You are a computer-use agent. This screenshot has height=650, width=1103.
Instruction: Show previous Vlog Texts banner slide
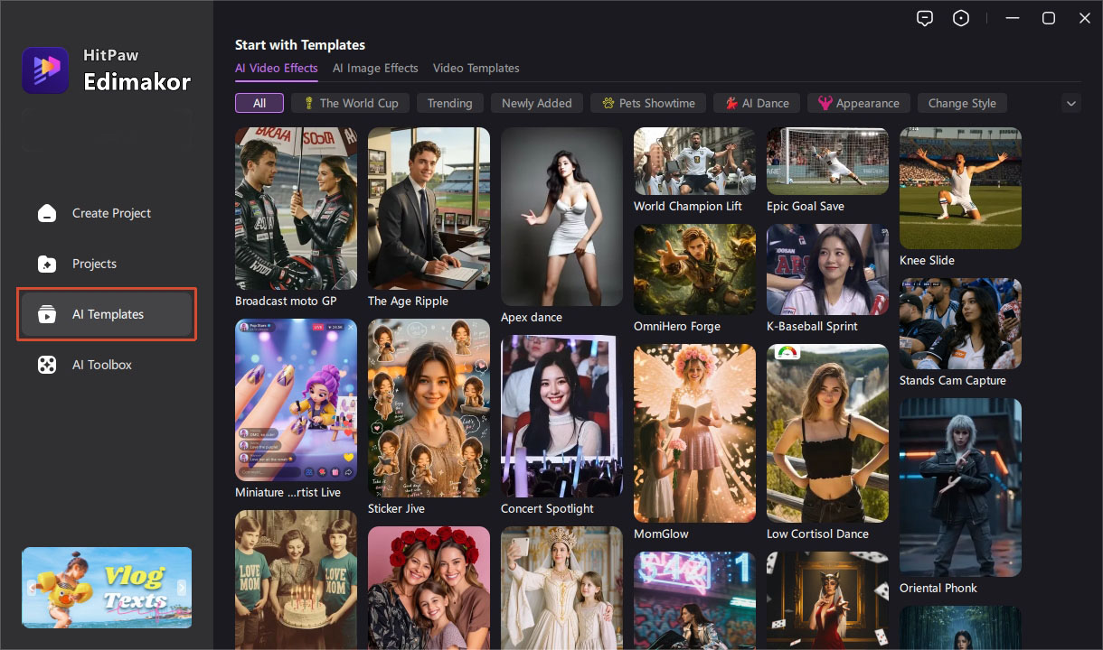click(32, 587)
